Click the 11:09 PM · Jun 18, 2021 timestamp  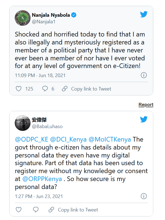pyautogui.click(x=40, y=75)
